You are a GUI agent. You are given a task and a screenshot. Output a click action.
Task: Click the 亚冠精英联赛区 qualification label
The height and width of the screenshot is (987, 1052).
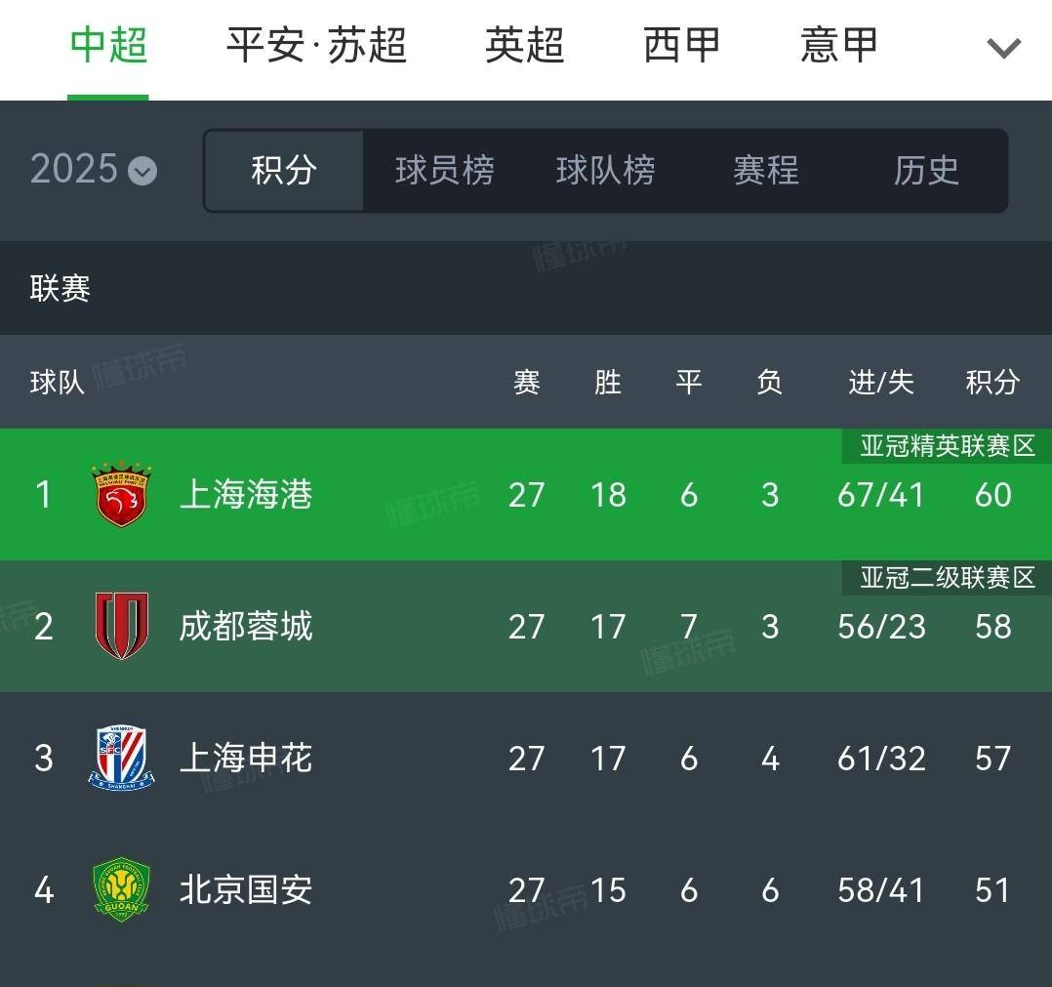(944, 446)
